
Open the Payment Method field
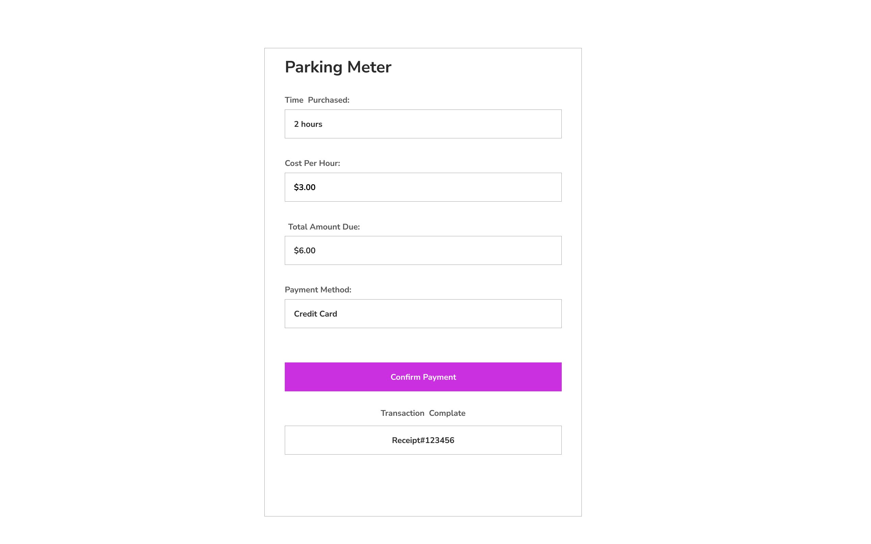click(423, 314)
